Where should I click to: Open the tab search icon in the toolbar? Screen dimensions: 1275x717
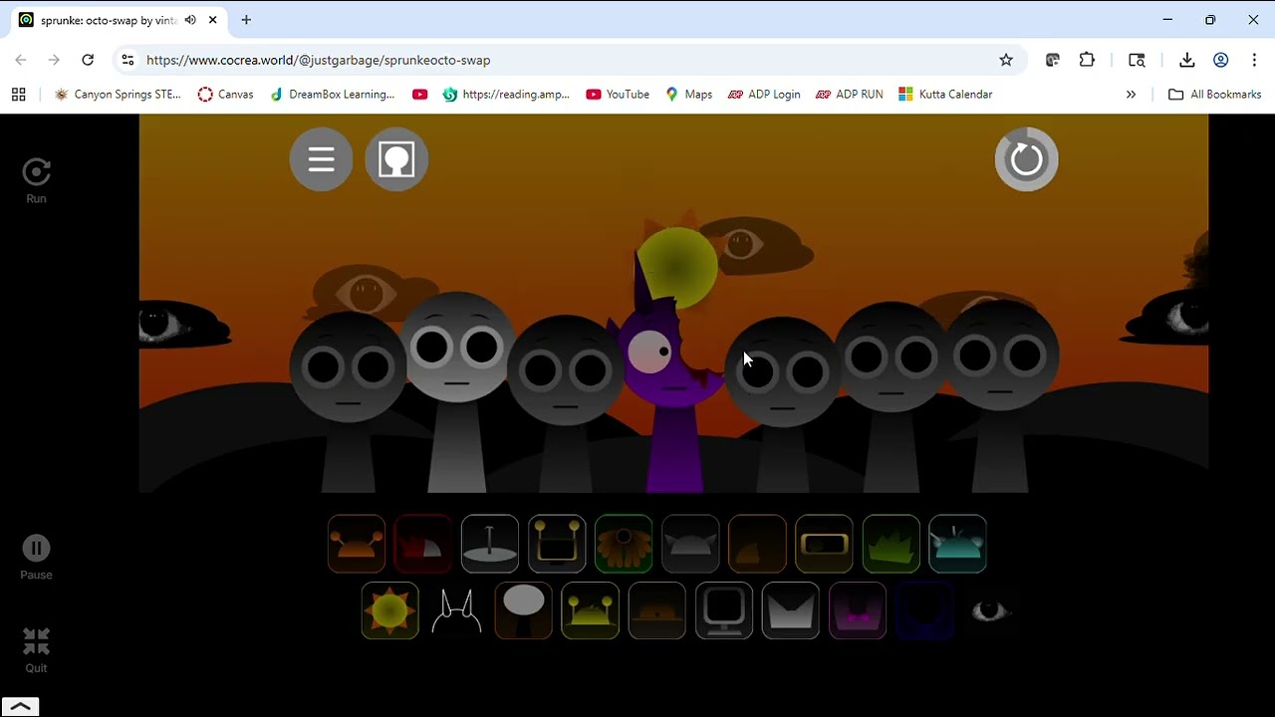pos(1137,60)
